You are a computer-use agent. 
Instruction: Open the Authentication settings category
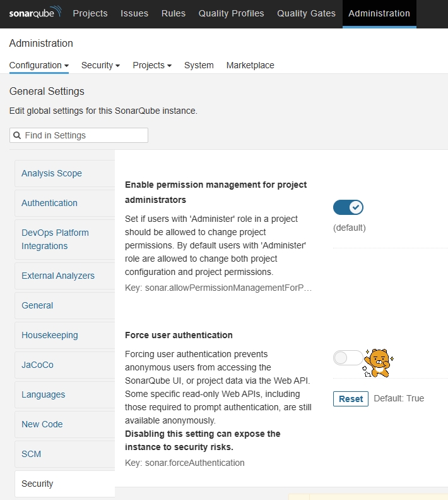[64, 203]
